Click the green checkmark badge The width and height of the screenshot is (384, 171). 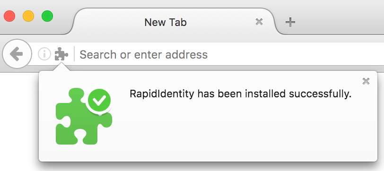[x=99, y=100]
